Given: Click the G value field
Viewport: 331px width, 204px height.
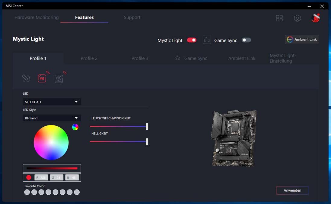Looking at the screenshot, I should (x=56, y=178).
